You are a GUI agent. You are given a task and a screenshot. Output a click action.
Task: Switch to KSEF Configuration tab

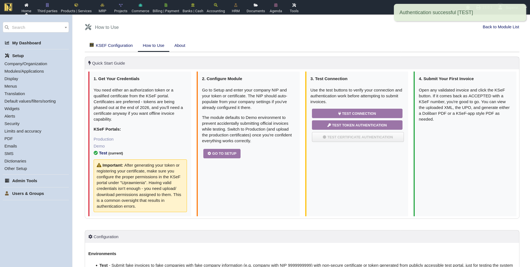point(114,45)
